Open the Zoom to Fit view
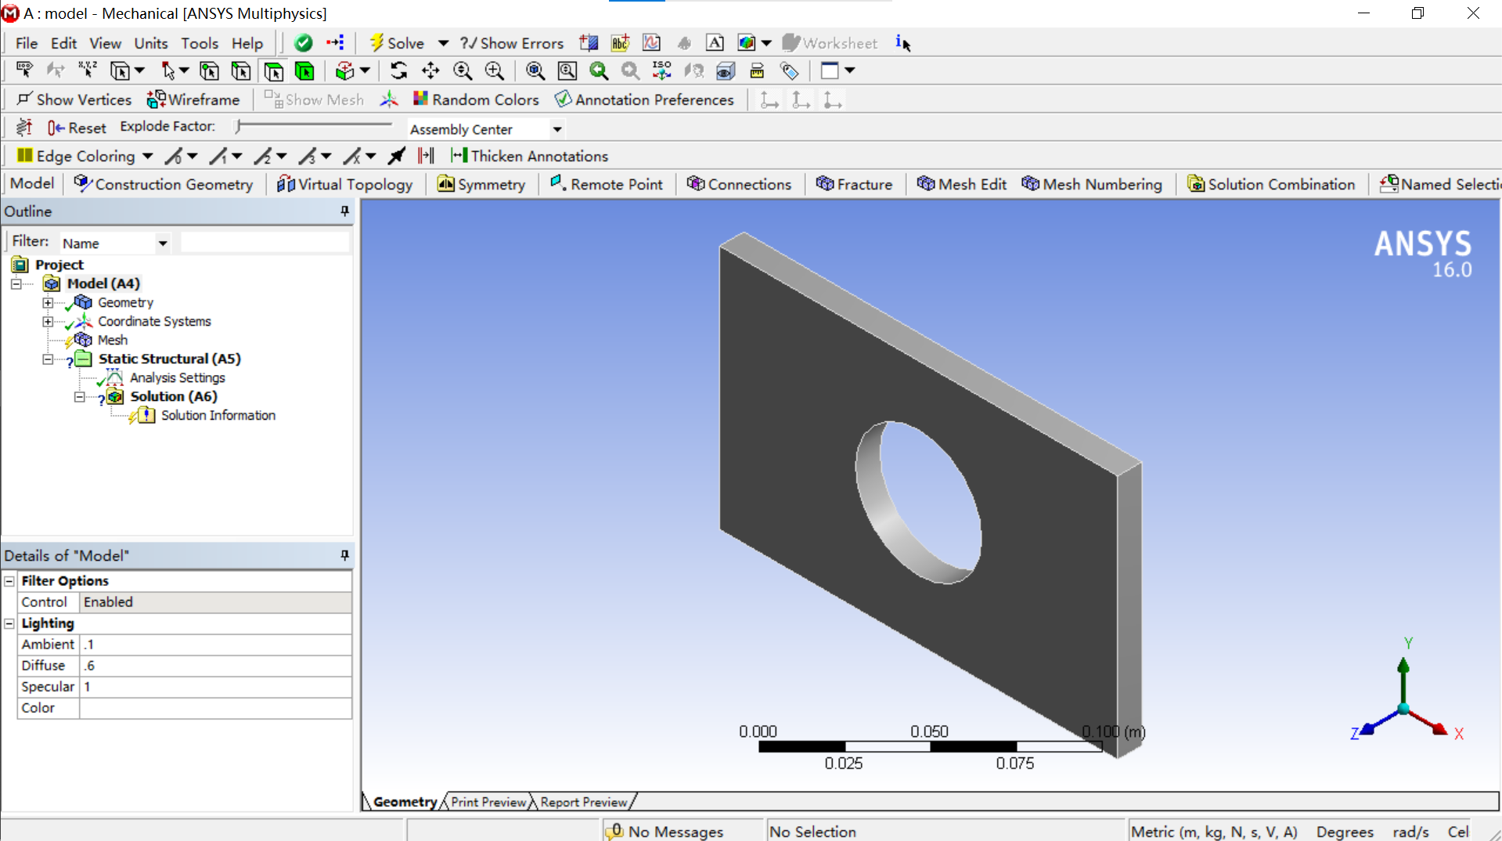This screenshot has width=1502, height=841. pyautogui.click(x=535, y=70)
